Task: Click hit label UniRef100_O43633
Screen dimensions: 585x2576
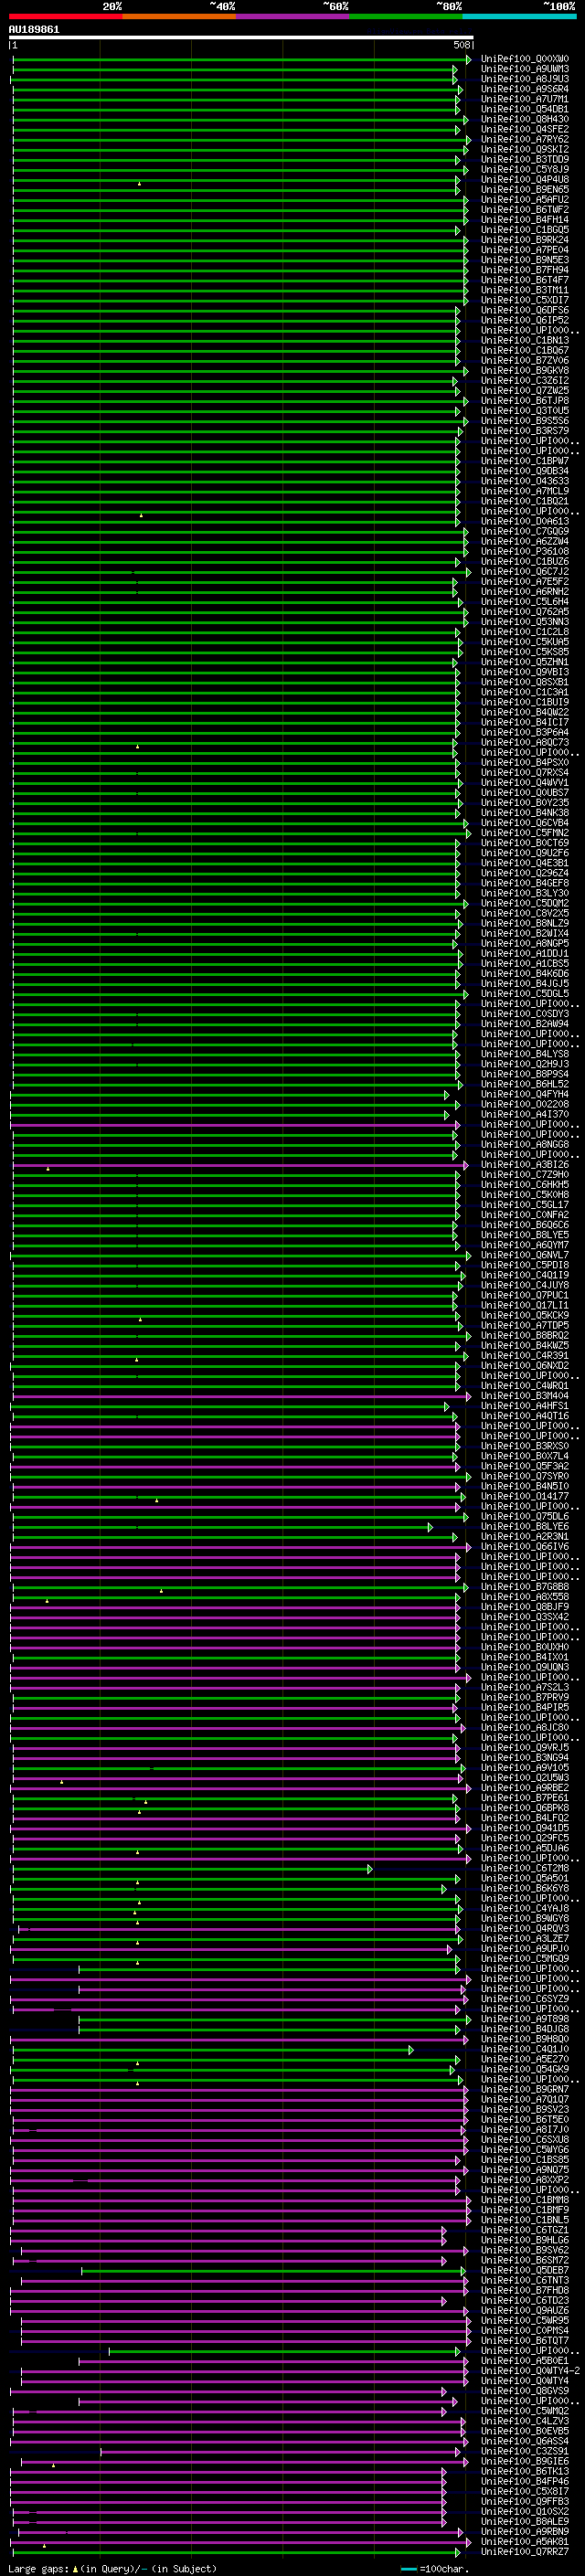Action: pos(525,481)
